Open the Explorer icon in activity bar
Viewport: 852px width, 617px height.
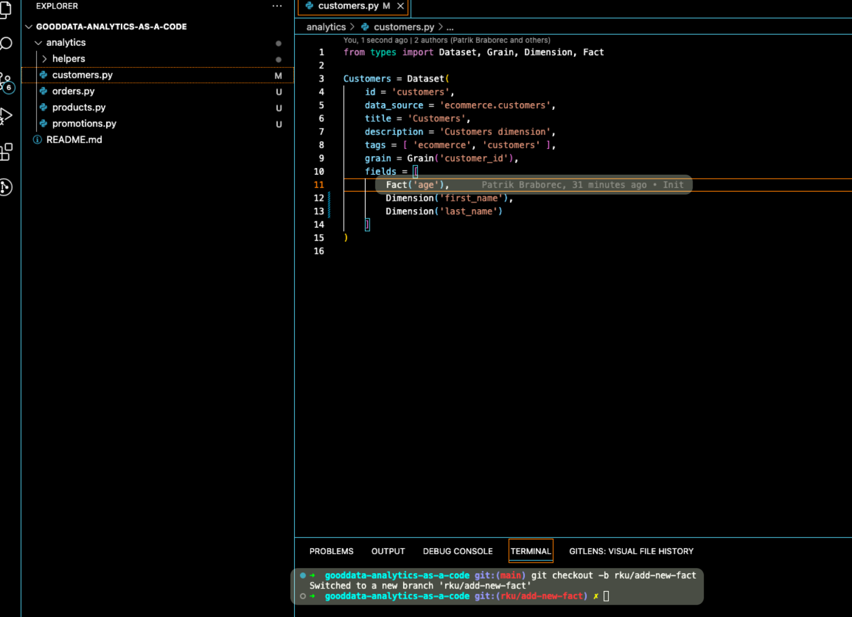[6, 9]
